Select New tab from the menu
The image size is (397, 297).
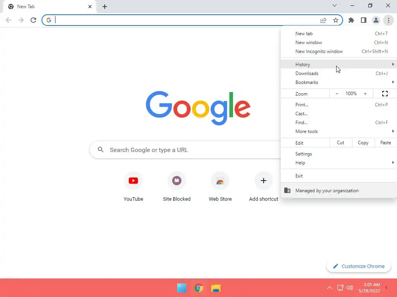(339, 34)
